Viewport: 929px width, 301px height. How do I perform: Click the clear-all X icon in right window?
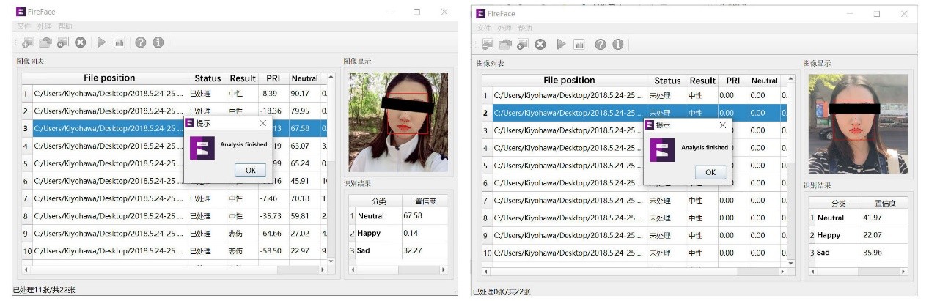[540, 45]
